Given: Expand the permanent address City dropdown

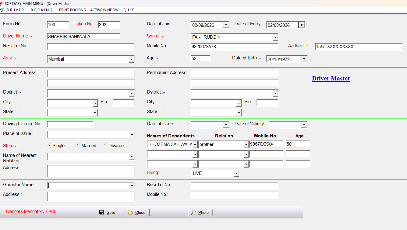Looking at the screenshot, I should [239, 103].
